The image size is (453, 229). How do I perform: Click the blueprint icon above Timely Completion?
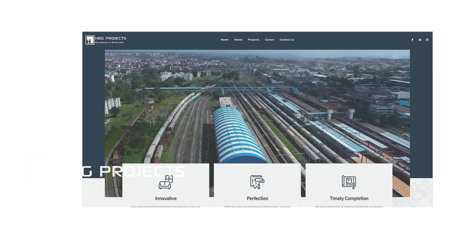[349, 182]
